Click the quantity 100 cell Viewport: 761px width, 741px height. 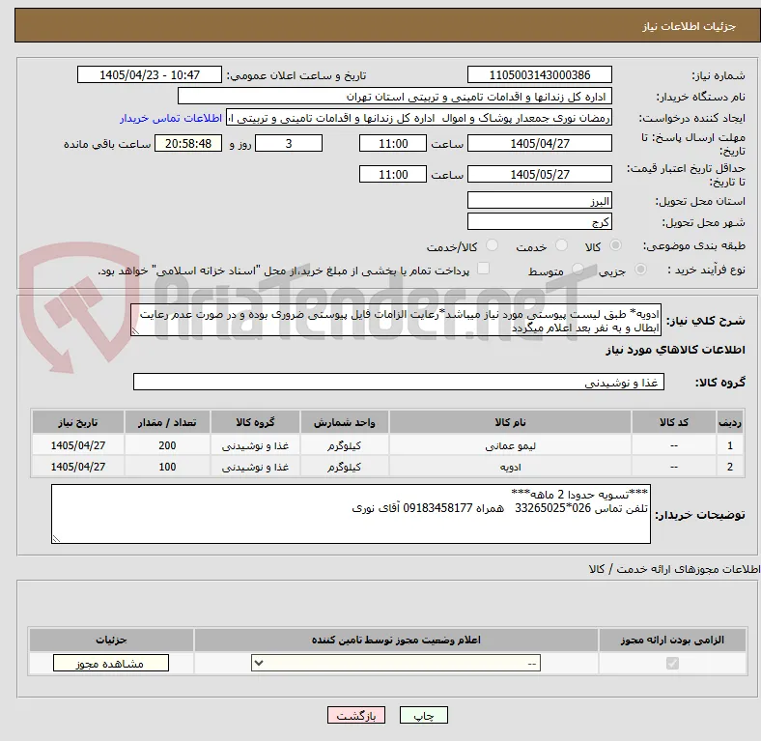(167, 467)
